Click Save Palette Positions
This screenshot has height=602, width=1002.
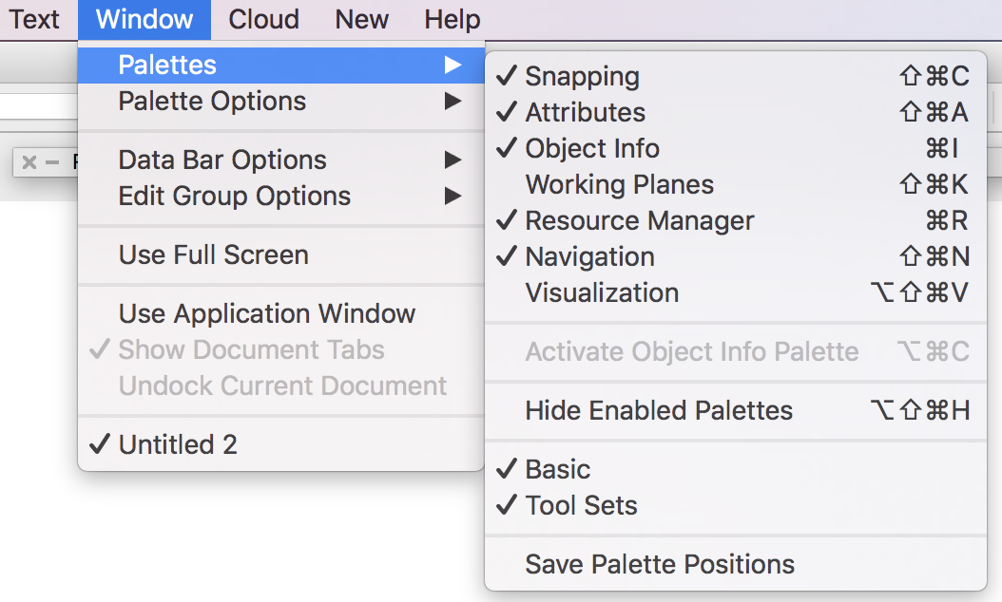click(660, 565)
